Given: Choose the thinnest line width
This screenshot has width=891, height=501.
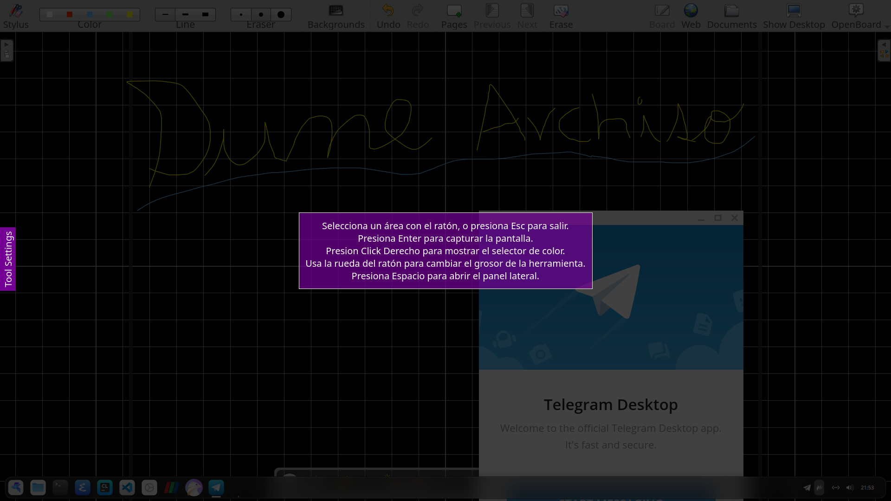Looking at the screenshot, I should coord(165,15).
